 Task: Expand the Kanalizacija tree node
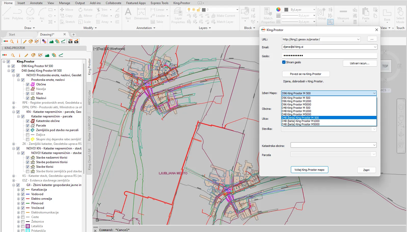click(18, 190)
